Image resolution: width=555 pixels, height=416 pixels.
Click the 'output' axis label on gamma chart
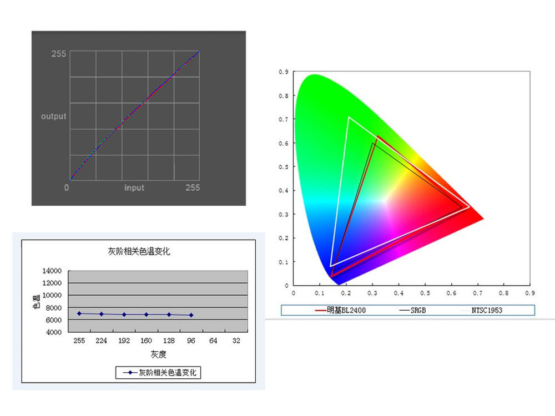tap(53, 116)
